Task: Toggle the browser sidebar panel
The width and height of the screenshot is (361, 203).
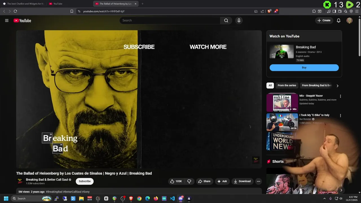Action: tap(334, 11)
